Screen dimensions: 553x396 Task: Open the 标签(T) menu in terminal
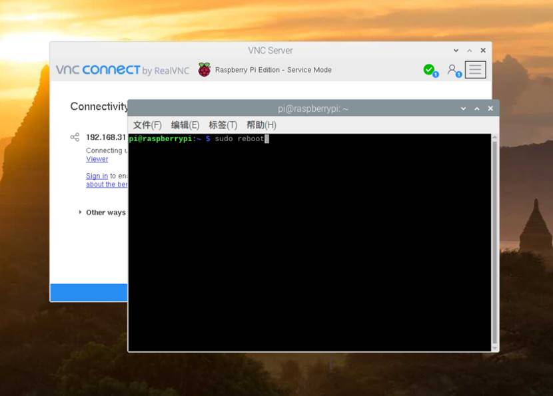223,125
